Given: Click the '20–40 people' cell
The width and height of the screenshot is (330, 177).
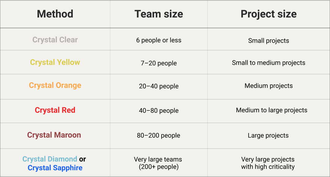Looking at the screenshot, I should 159,86.
